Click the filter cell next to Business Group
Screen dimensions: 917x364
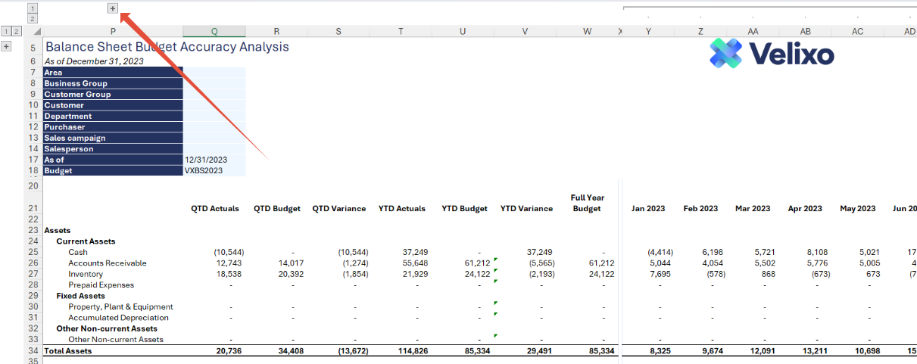click(214, 83)
